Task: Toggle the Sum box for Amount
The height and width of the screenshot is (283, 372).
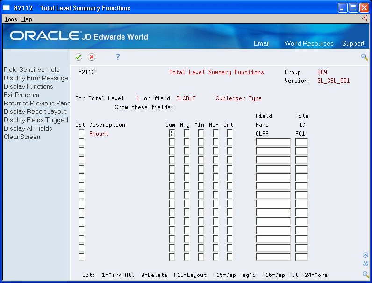Action: click(172, 134)
